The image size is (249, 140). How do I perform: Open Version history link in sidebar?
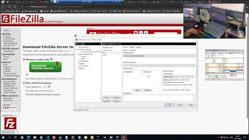point(11,88)
